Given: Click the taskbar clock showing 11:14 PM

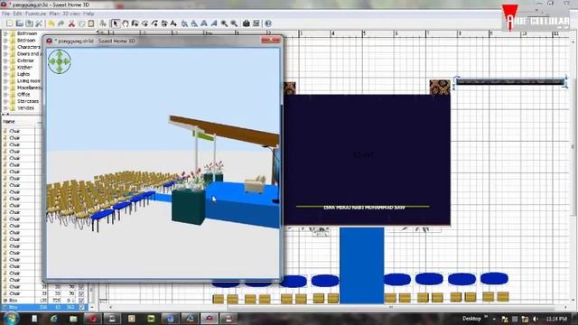Looking at the screenshot, I should tap(556, 319).
